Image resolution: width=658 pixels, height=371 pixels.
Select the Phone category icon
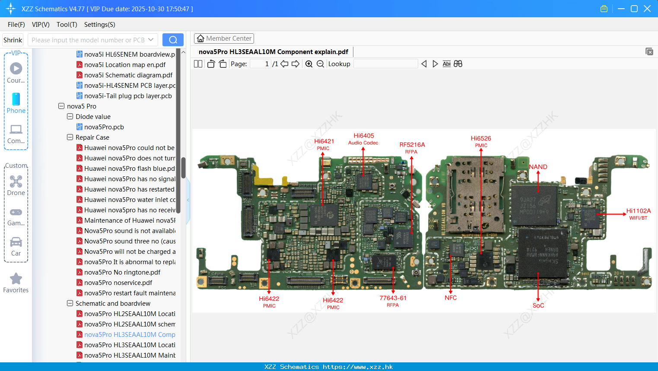[x=16, y=103]
